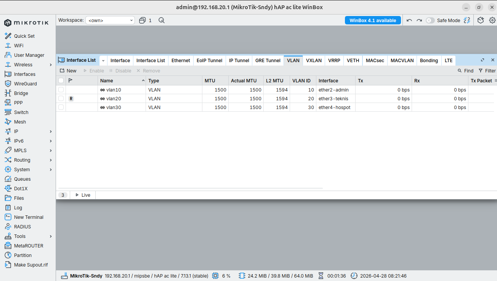Viewport: 497px width, 281px height.
Task: Open User Manager in sidebar
Action: pyautogui.click(x=29, y=55)
